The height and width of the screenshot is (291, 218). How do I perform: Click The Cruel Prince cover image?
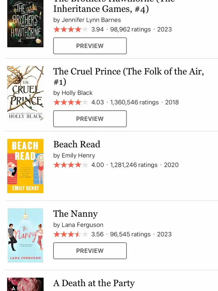(25, 93)
